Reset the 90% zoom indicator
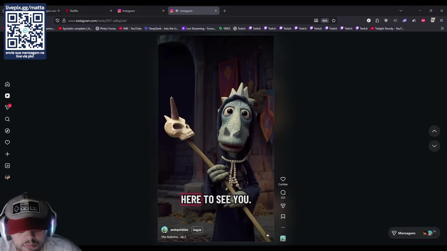Viewport: 447px width, 251px height. [325, 21]
